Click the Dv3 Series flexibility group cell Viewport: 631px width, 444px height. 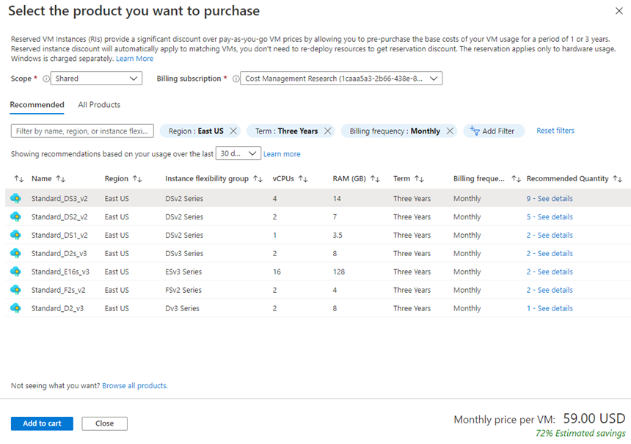[x=182, y=308]
